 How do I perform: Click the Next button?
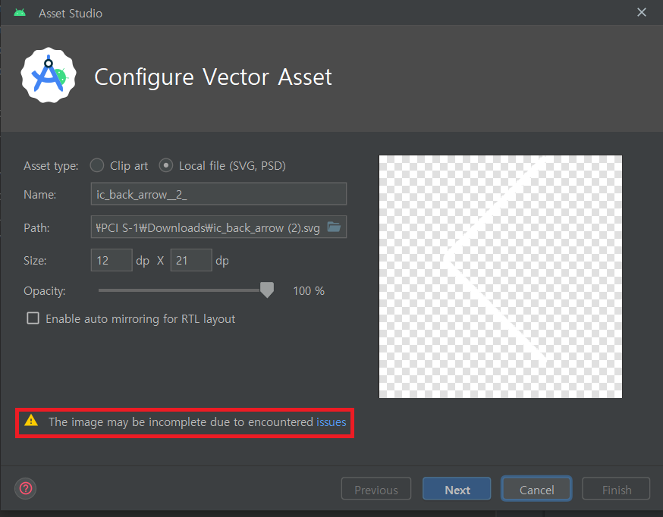pos(457,489)
